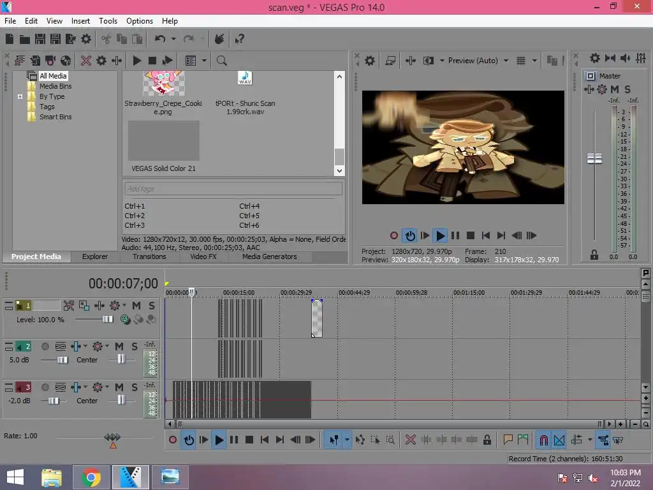This screenshot has height=490, width=653.
Task: Toggle Automatic Crossfades icon
Action: (559, 440)
